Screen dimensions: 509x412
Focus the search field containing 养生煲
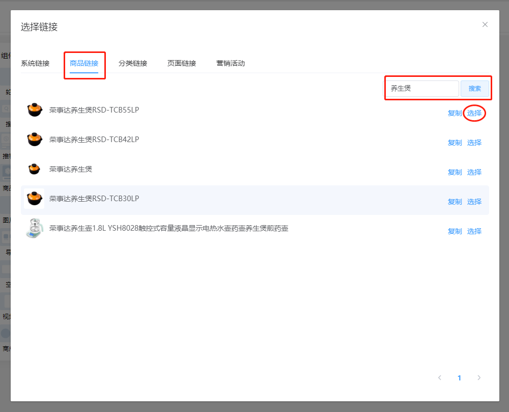coord(422,88)
